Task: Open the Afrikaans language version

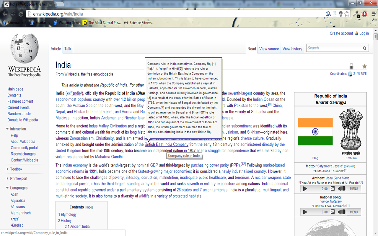Action: click(x=18, y=207)
